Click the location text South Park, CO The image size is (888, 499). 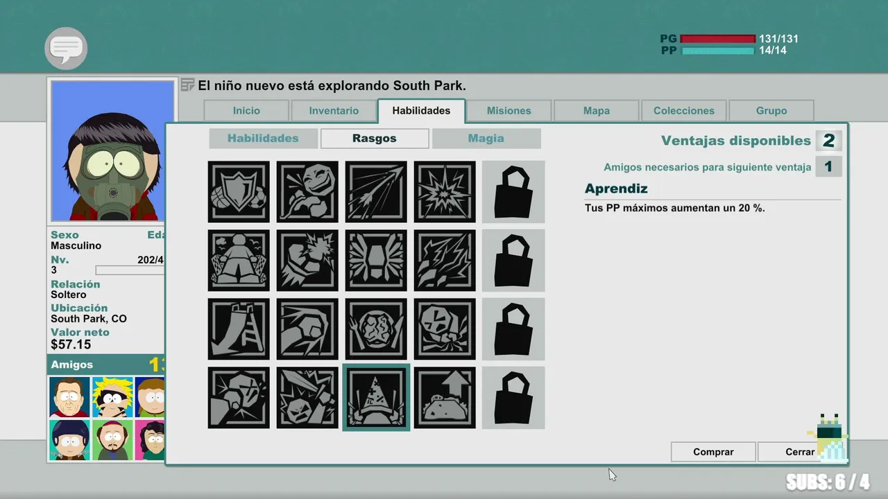click(89, 319)
